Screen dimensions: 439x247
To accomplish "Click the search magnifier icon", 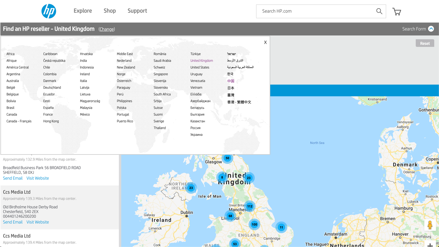I will (x=379, y=11).
